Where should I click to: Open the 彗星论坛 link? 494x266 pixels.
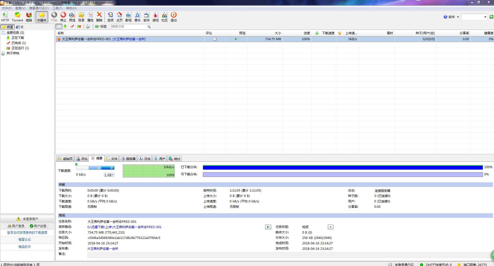pos(25,239)
